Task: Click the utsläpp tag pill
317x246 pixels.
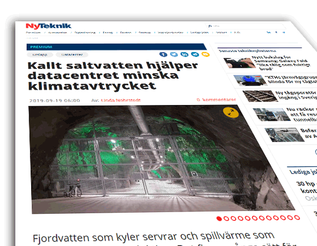Action: 40,55
